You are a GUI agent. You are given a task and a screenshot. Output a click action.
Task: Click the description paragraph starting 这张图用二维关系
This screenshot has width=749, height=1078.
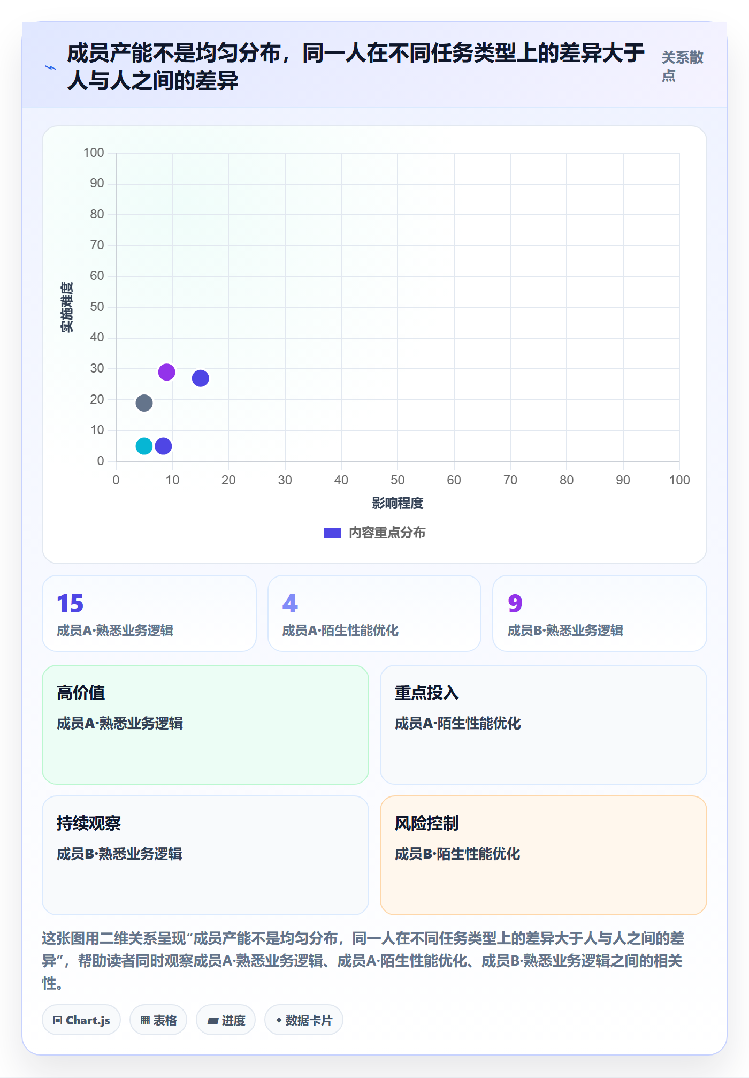click(x=363, y=961)
